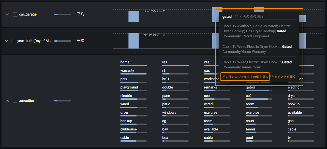Image resolution: width=327 pixels, height=149 pixels.
Task: Tick the car_garage checkbox
Action: pyautogui.click(x=15, y=14)
